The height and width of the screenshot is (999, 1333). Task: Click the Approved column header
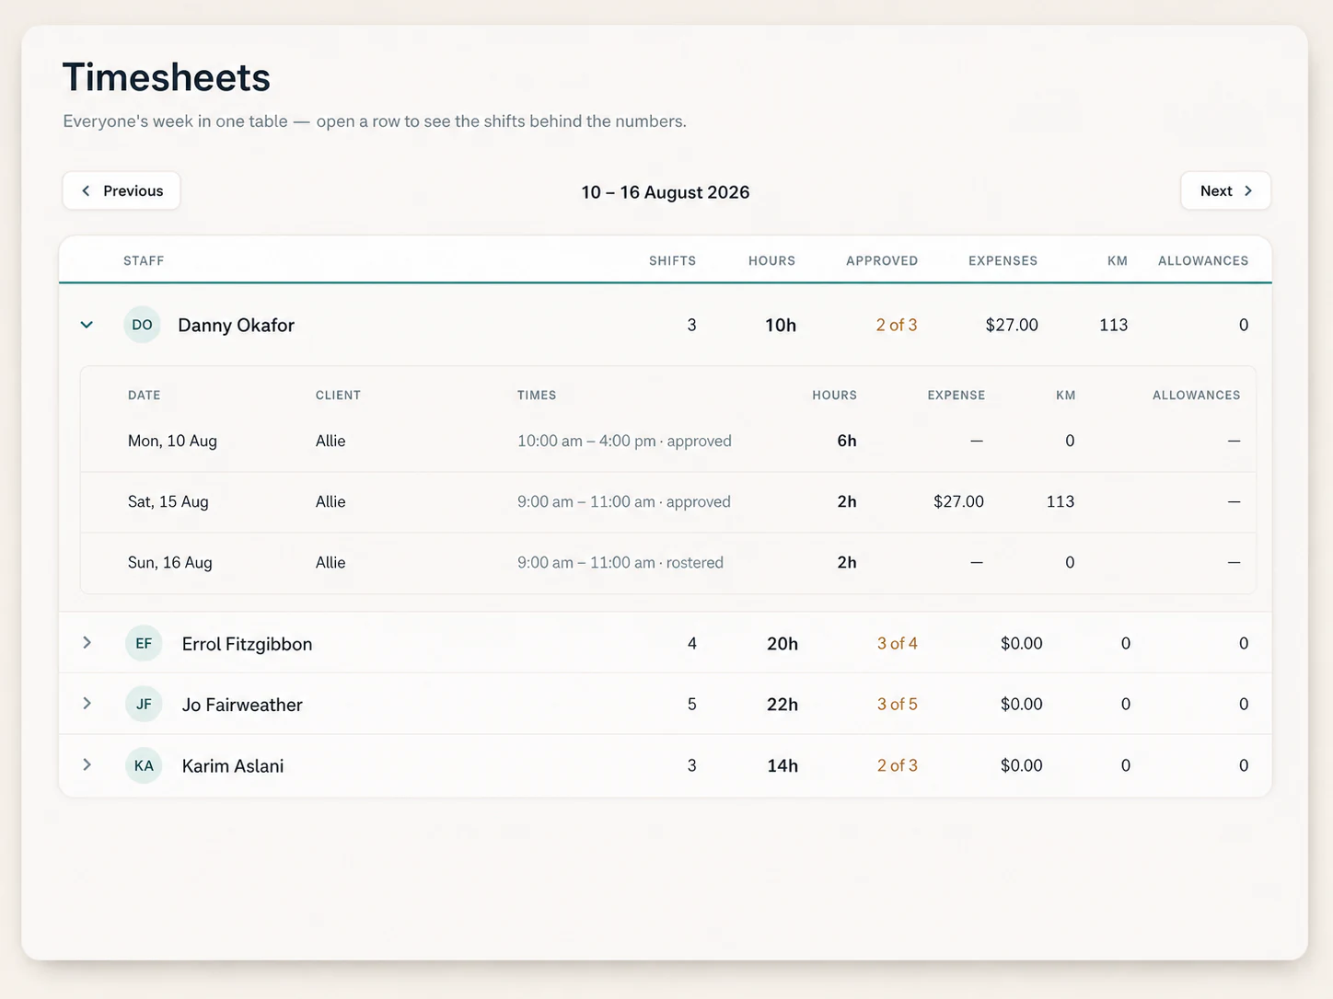coord(882,261)
